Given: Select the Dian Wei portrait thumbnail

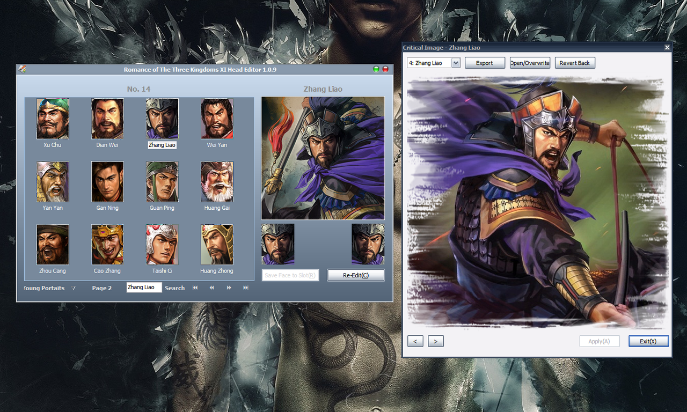Looking at the screenshot, I should click(107, 119).
